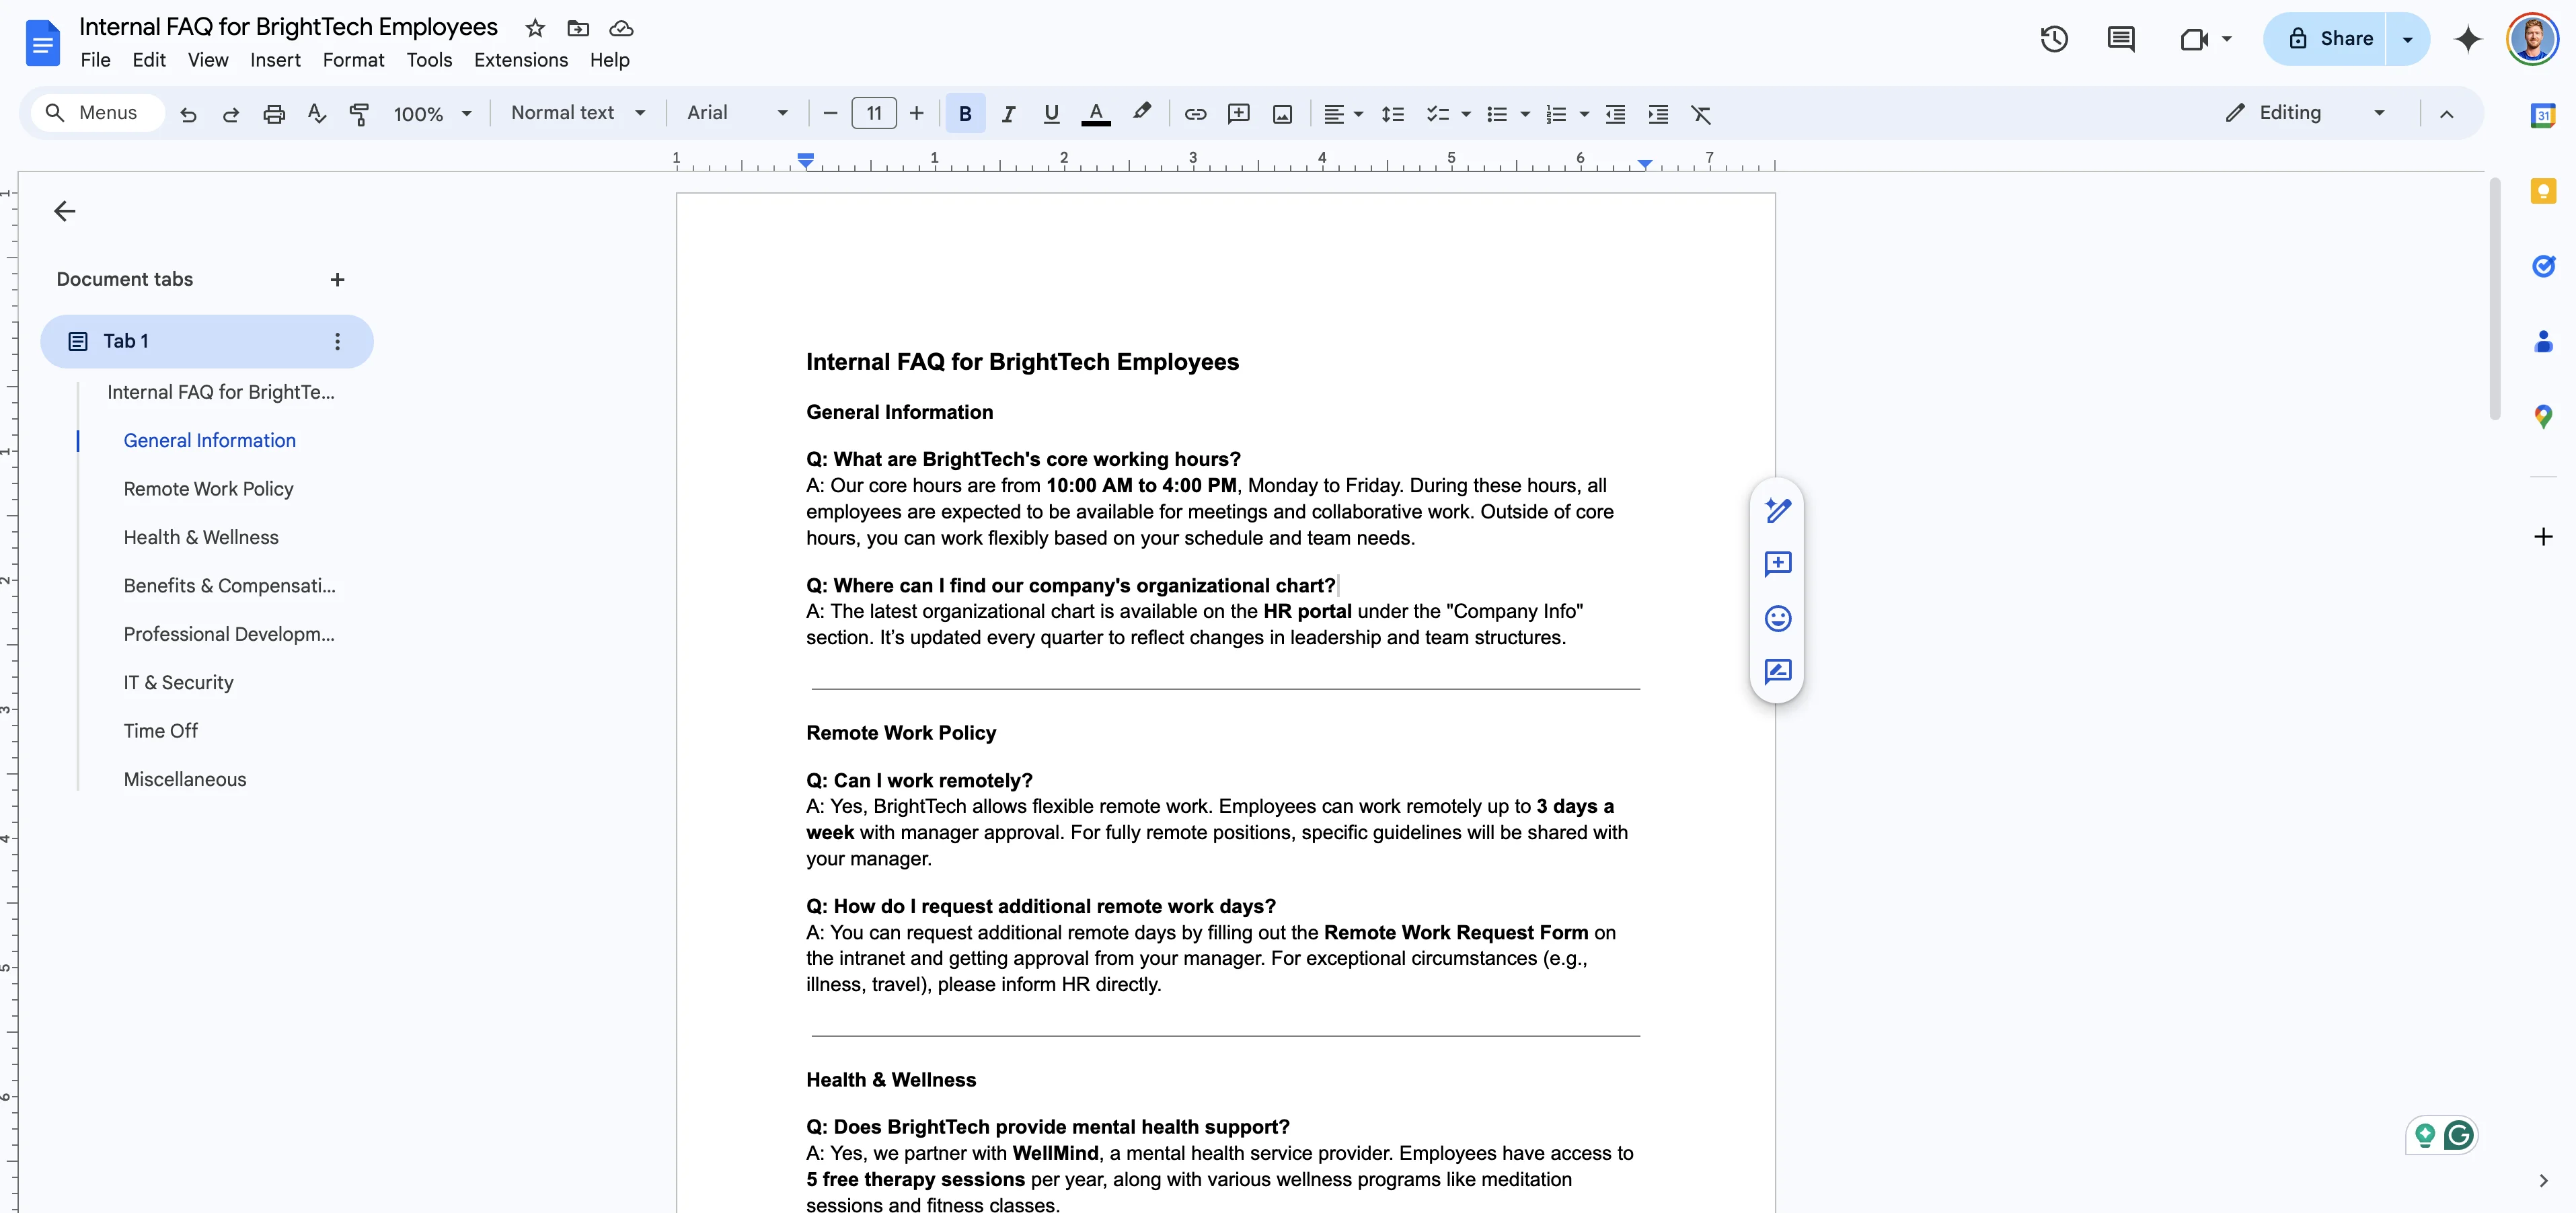This screenshot has width=2576, height=1213.
Task: Click the Insert image toolbar icon
Action: point(1282,114)
